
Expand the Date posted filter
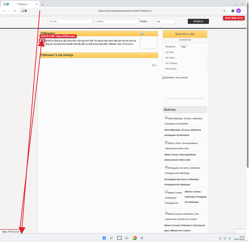171,69
